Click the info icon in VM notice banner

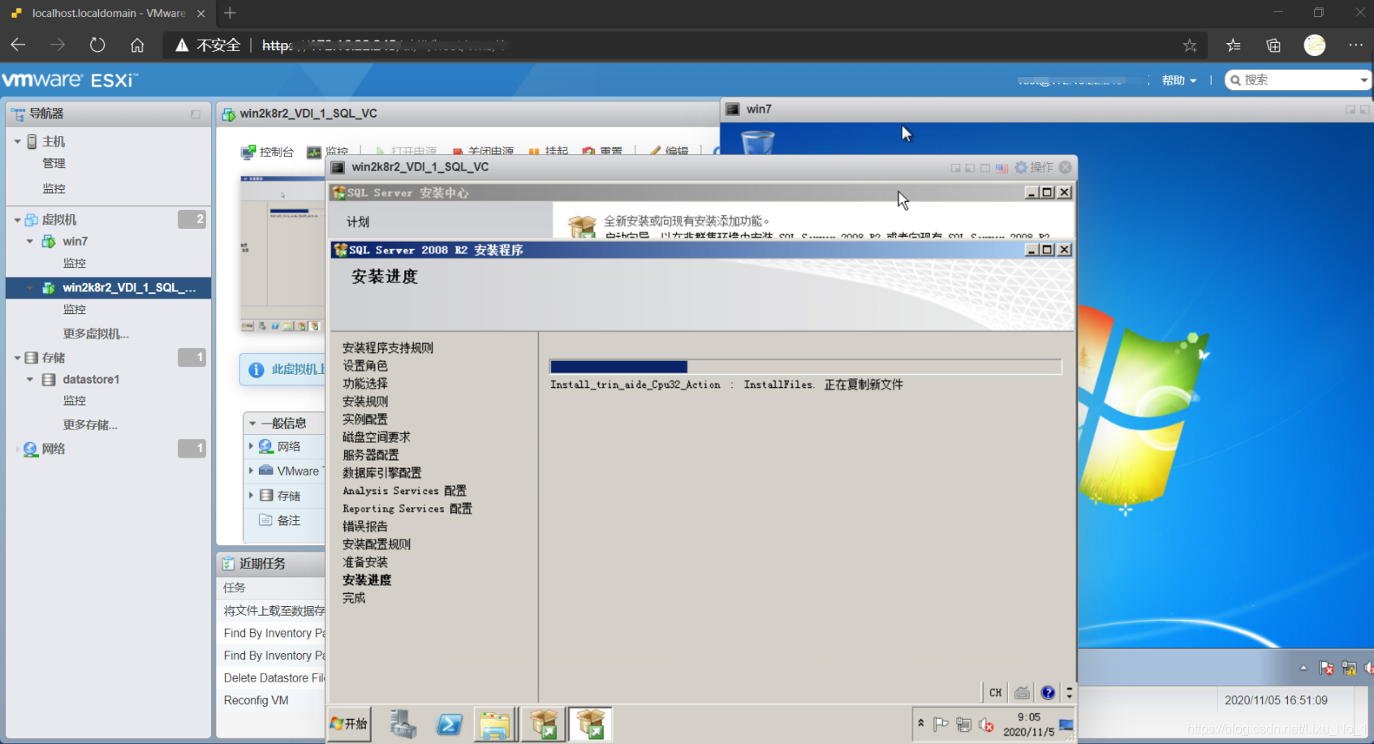[256, 370]
